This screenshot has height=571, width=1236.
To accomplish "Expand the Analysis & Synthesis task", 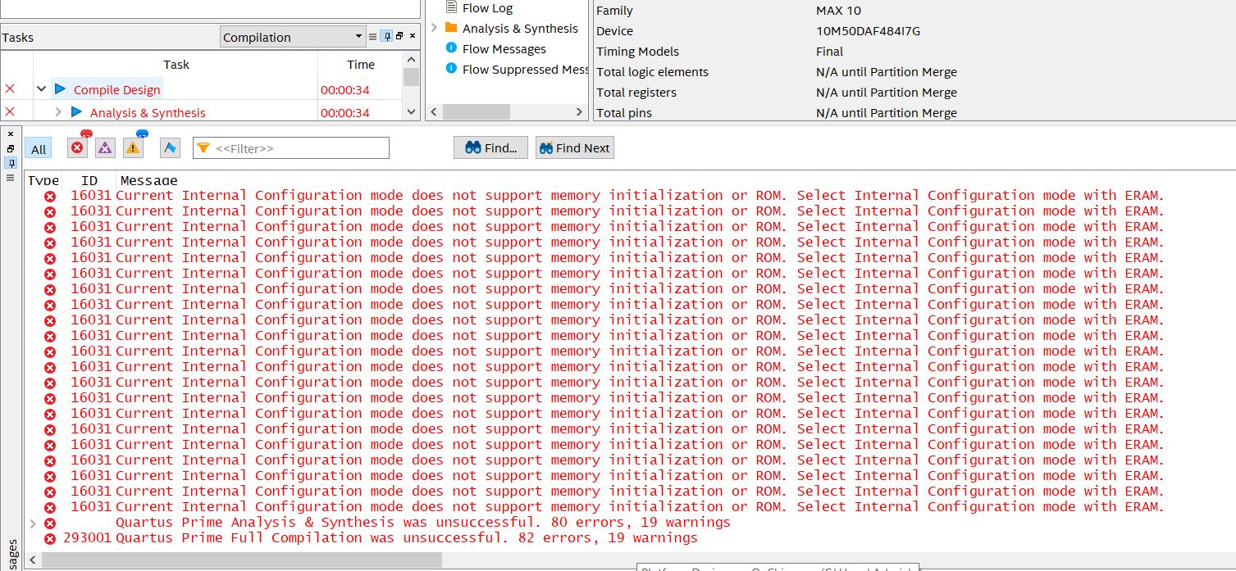I will [58, 112].
